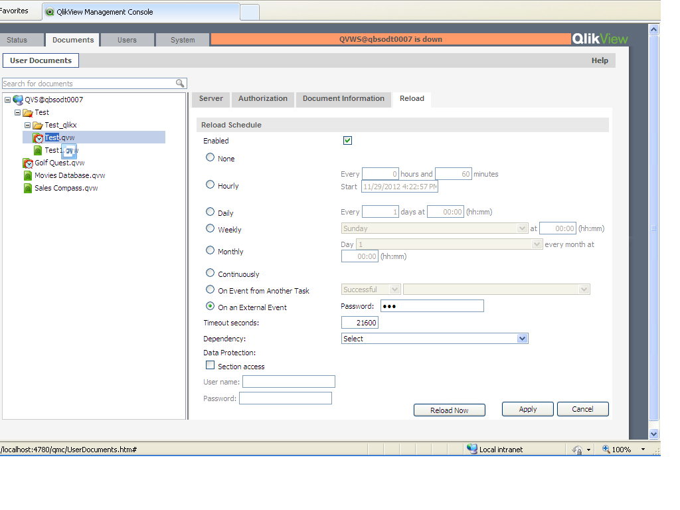680x510 pixels.
Task: Click the Data Protection User name field
Action: pyautogui.click(x=288, y=382)
